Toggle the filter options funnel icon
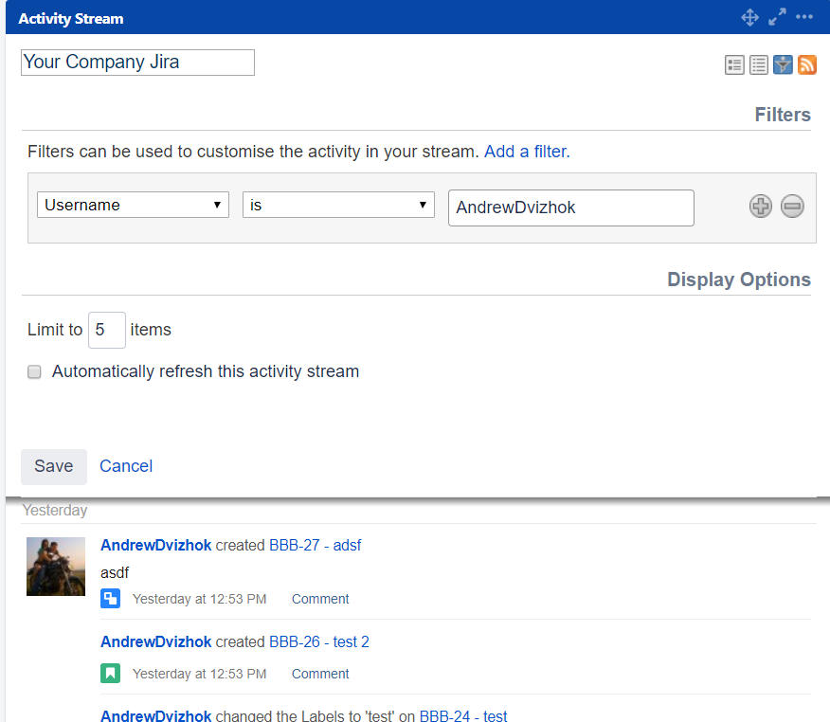 (x=783, y=65)
